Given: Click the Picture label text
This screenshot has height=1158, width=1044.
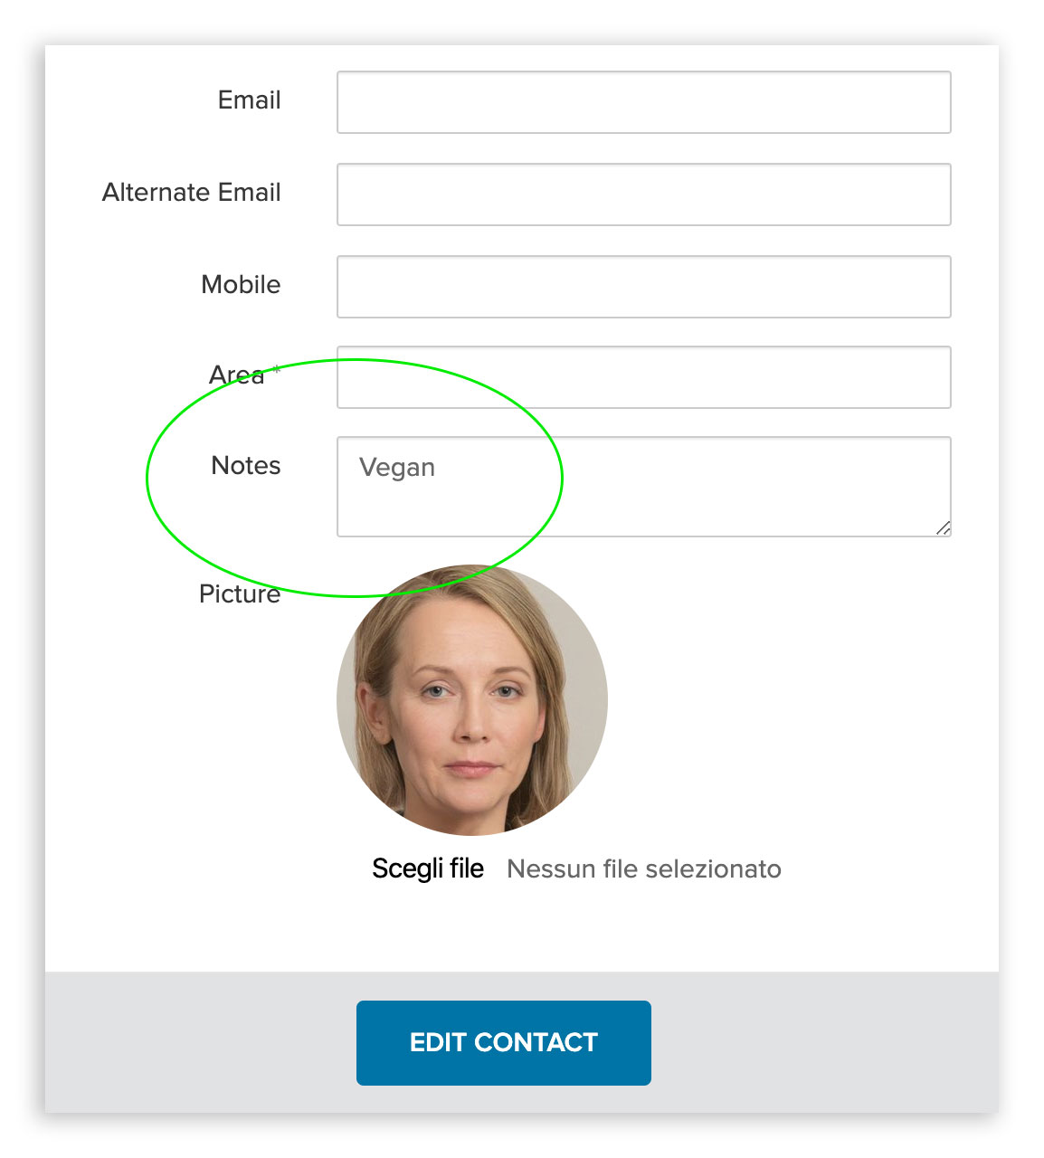Looking at the screenshot, I should coord(240,593).
